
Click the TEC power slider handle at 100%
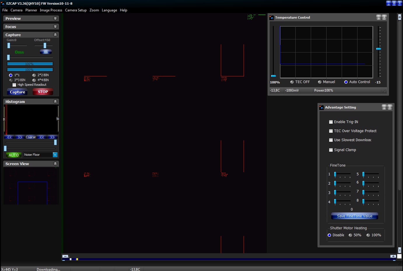coord(273,76)
